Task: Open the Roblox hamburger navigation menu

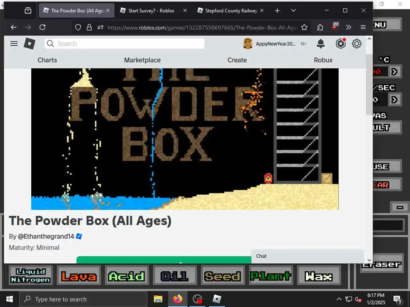Action: click(x=14, y=44)
